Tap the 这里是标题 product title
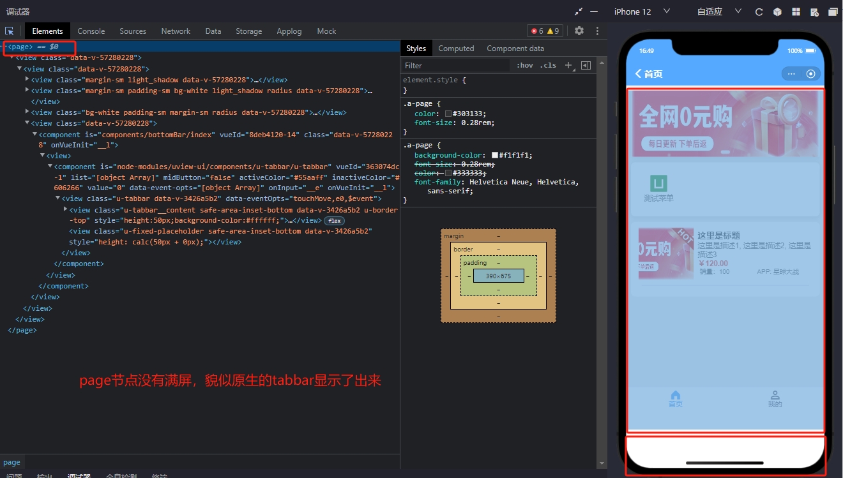 (718, 235)
